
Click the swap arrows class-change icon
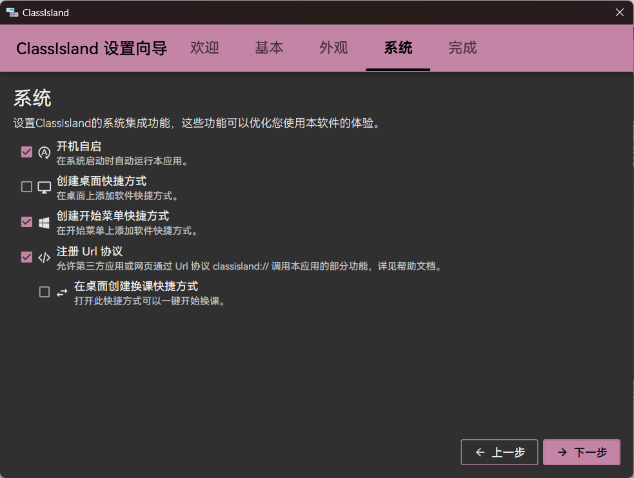62,292
